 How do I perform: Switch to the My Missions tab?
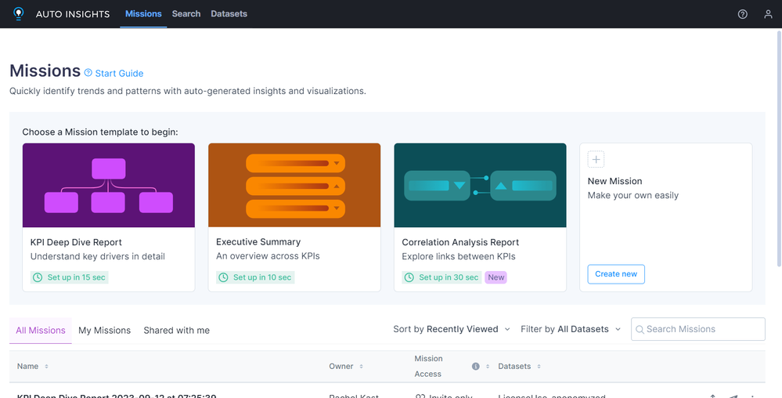[x=104, y=331]
